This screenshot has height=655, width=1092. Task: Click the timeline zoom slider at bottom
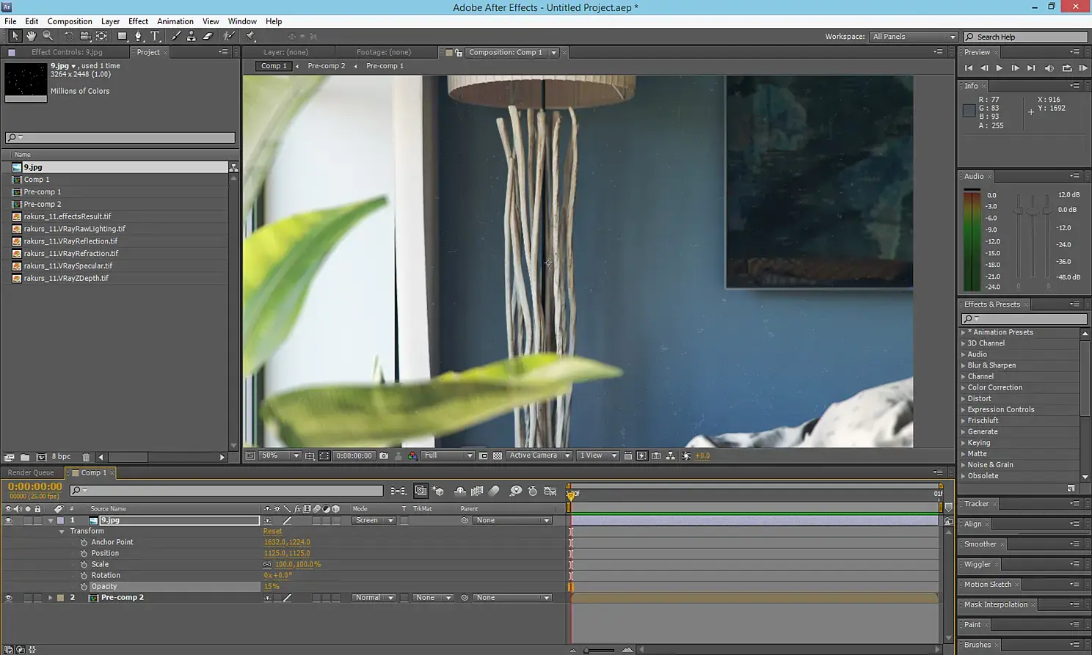click(x=600, y=650)
